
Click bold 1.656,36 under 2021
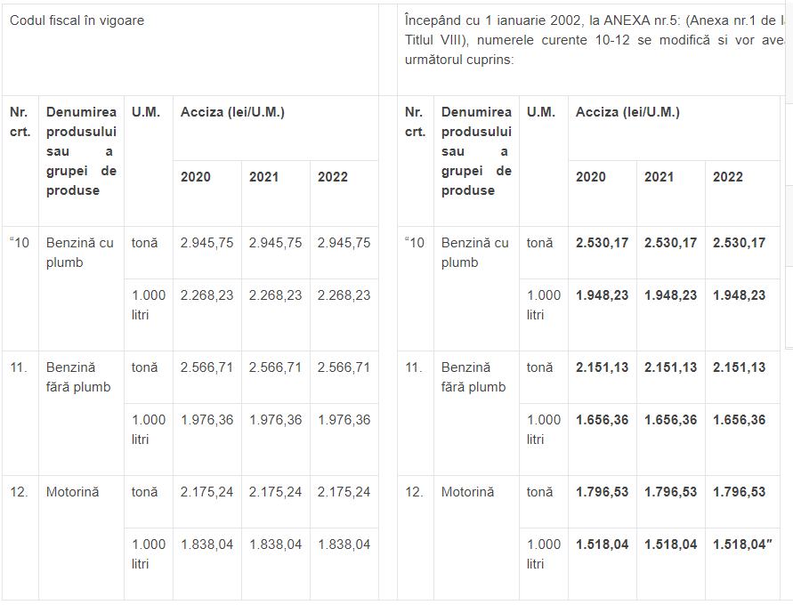point(670,420)
